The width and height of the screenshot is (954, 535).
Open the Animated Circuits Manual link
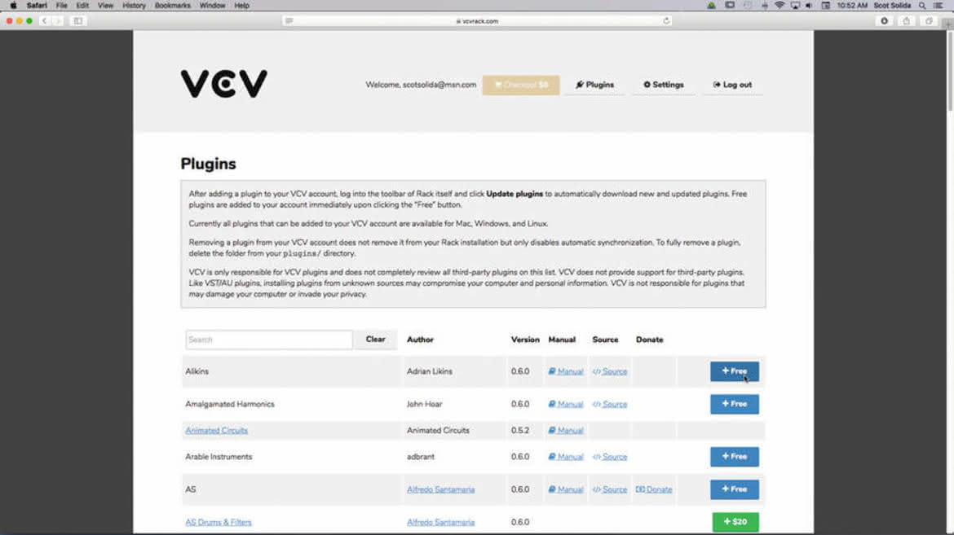566,431
